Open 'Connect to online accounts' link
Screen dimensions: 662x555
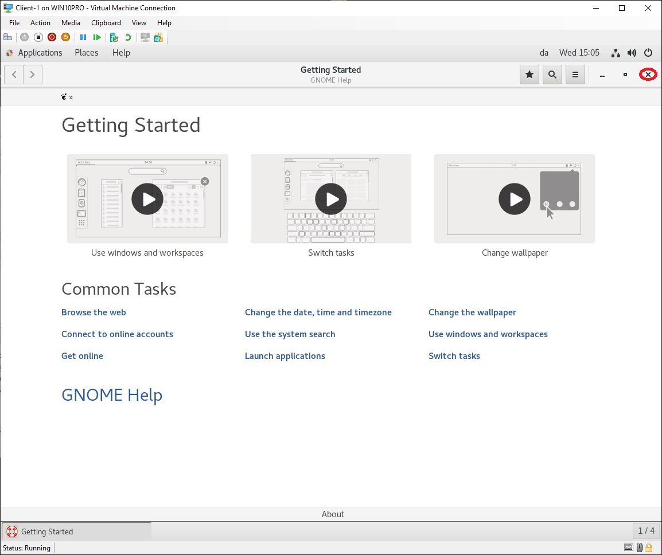(x=118, y=334)
